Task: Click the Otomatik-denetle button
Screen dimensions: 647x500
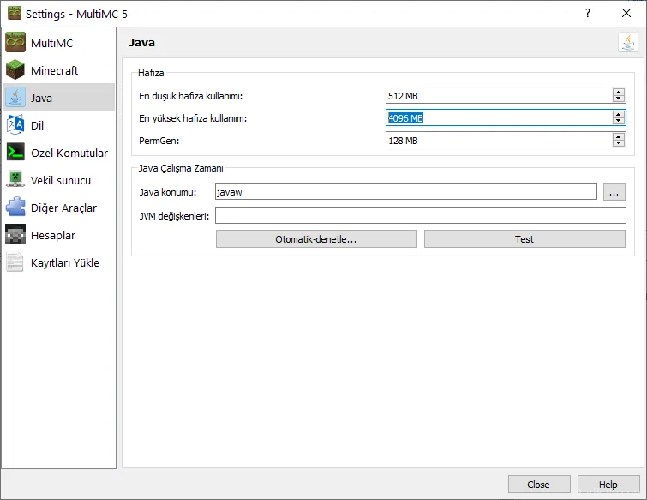Action: tap(316, 239)
